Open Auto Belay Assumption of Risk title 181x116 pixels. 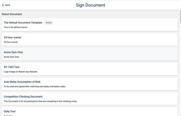point(22,82)
